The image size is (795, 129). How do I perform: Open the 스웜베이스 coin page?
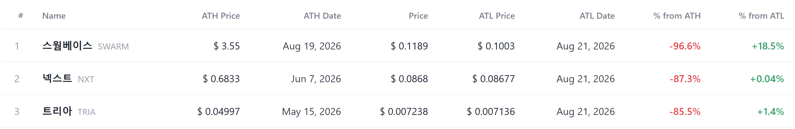(x=67, y=46)
